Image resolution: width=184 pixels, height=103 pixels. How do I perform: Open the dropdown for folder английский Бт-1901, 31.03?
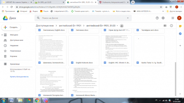pyautogui.click(x=117, y=26)
